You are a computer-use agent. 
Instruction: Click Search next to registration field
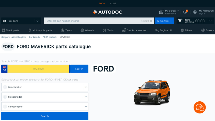[79, 69]
